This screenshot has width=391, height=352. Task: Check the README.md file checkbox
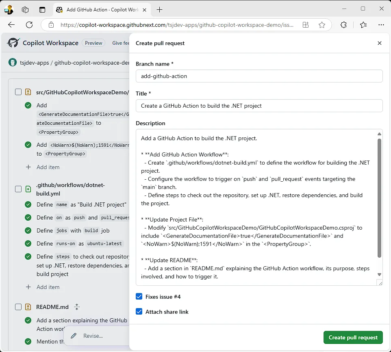pyautogui.click(x=18, y=307)
